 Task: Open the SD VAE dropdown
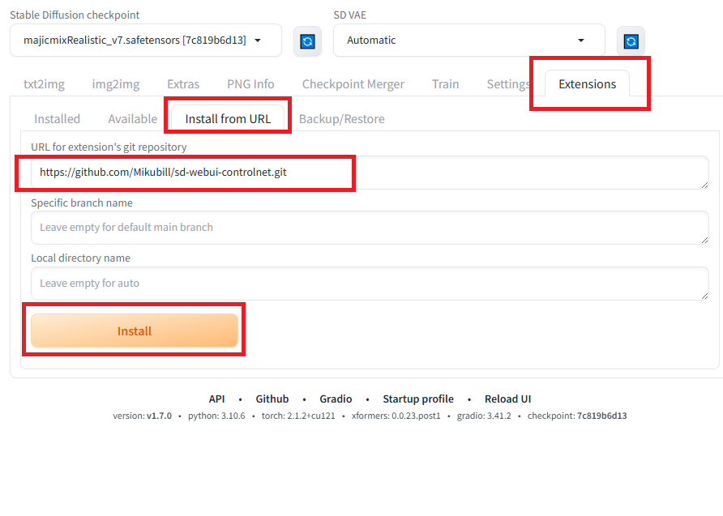pos(469,41)
